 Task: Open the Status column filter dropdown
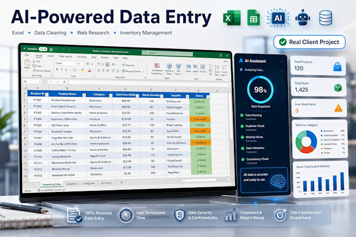[208, 97]
